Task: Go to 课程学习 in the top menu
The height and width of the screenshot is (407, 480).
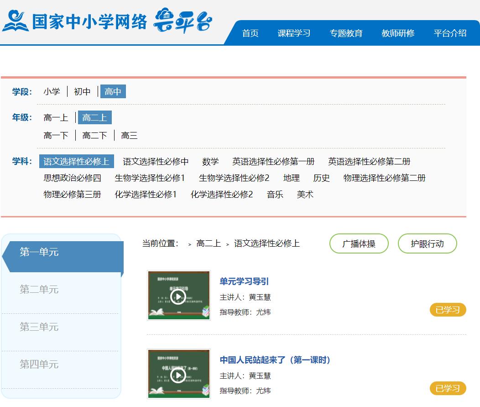Action: pyautogui.click(x=294, y=33)
